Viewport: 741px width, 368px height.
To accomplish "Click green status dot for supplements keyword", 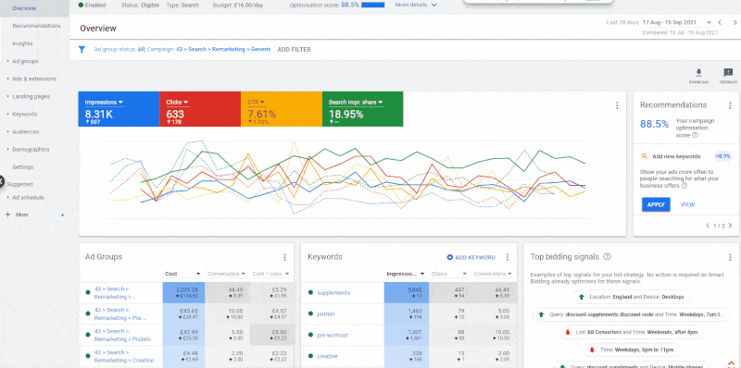I will coord(310,292).
